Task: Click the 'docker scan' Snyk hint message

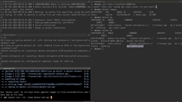Action: click(x=45, y=93)
